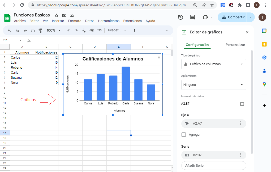
Task: Click the print icon in toolbar
Action: (x=33, y=30)
